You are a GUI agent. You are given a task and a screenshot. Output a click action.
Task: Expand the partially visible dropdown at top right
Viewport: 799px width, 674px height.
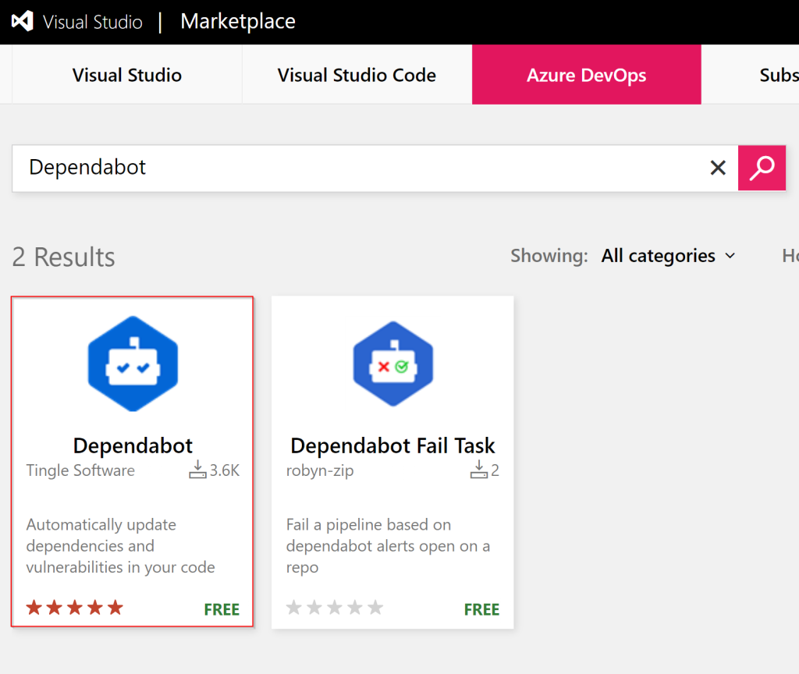[x=790, y=255]
